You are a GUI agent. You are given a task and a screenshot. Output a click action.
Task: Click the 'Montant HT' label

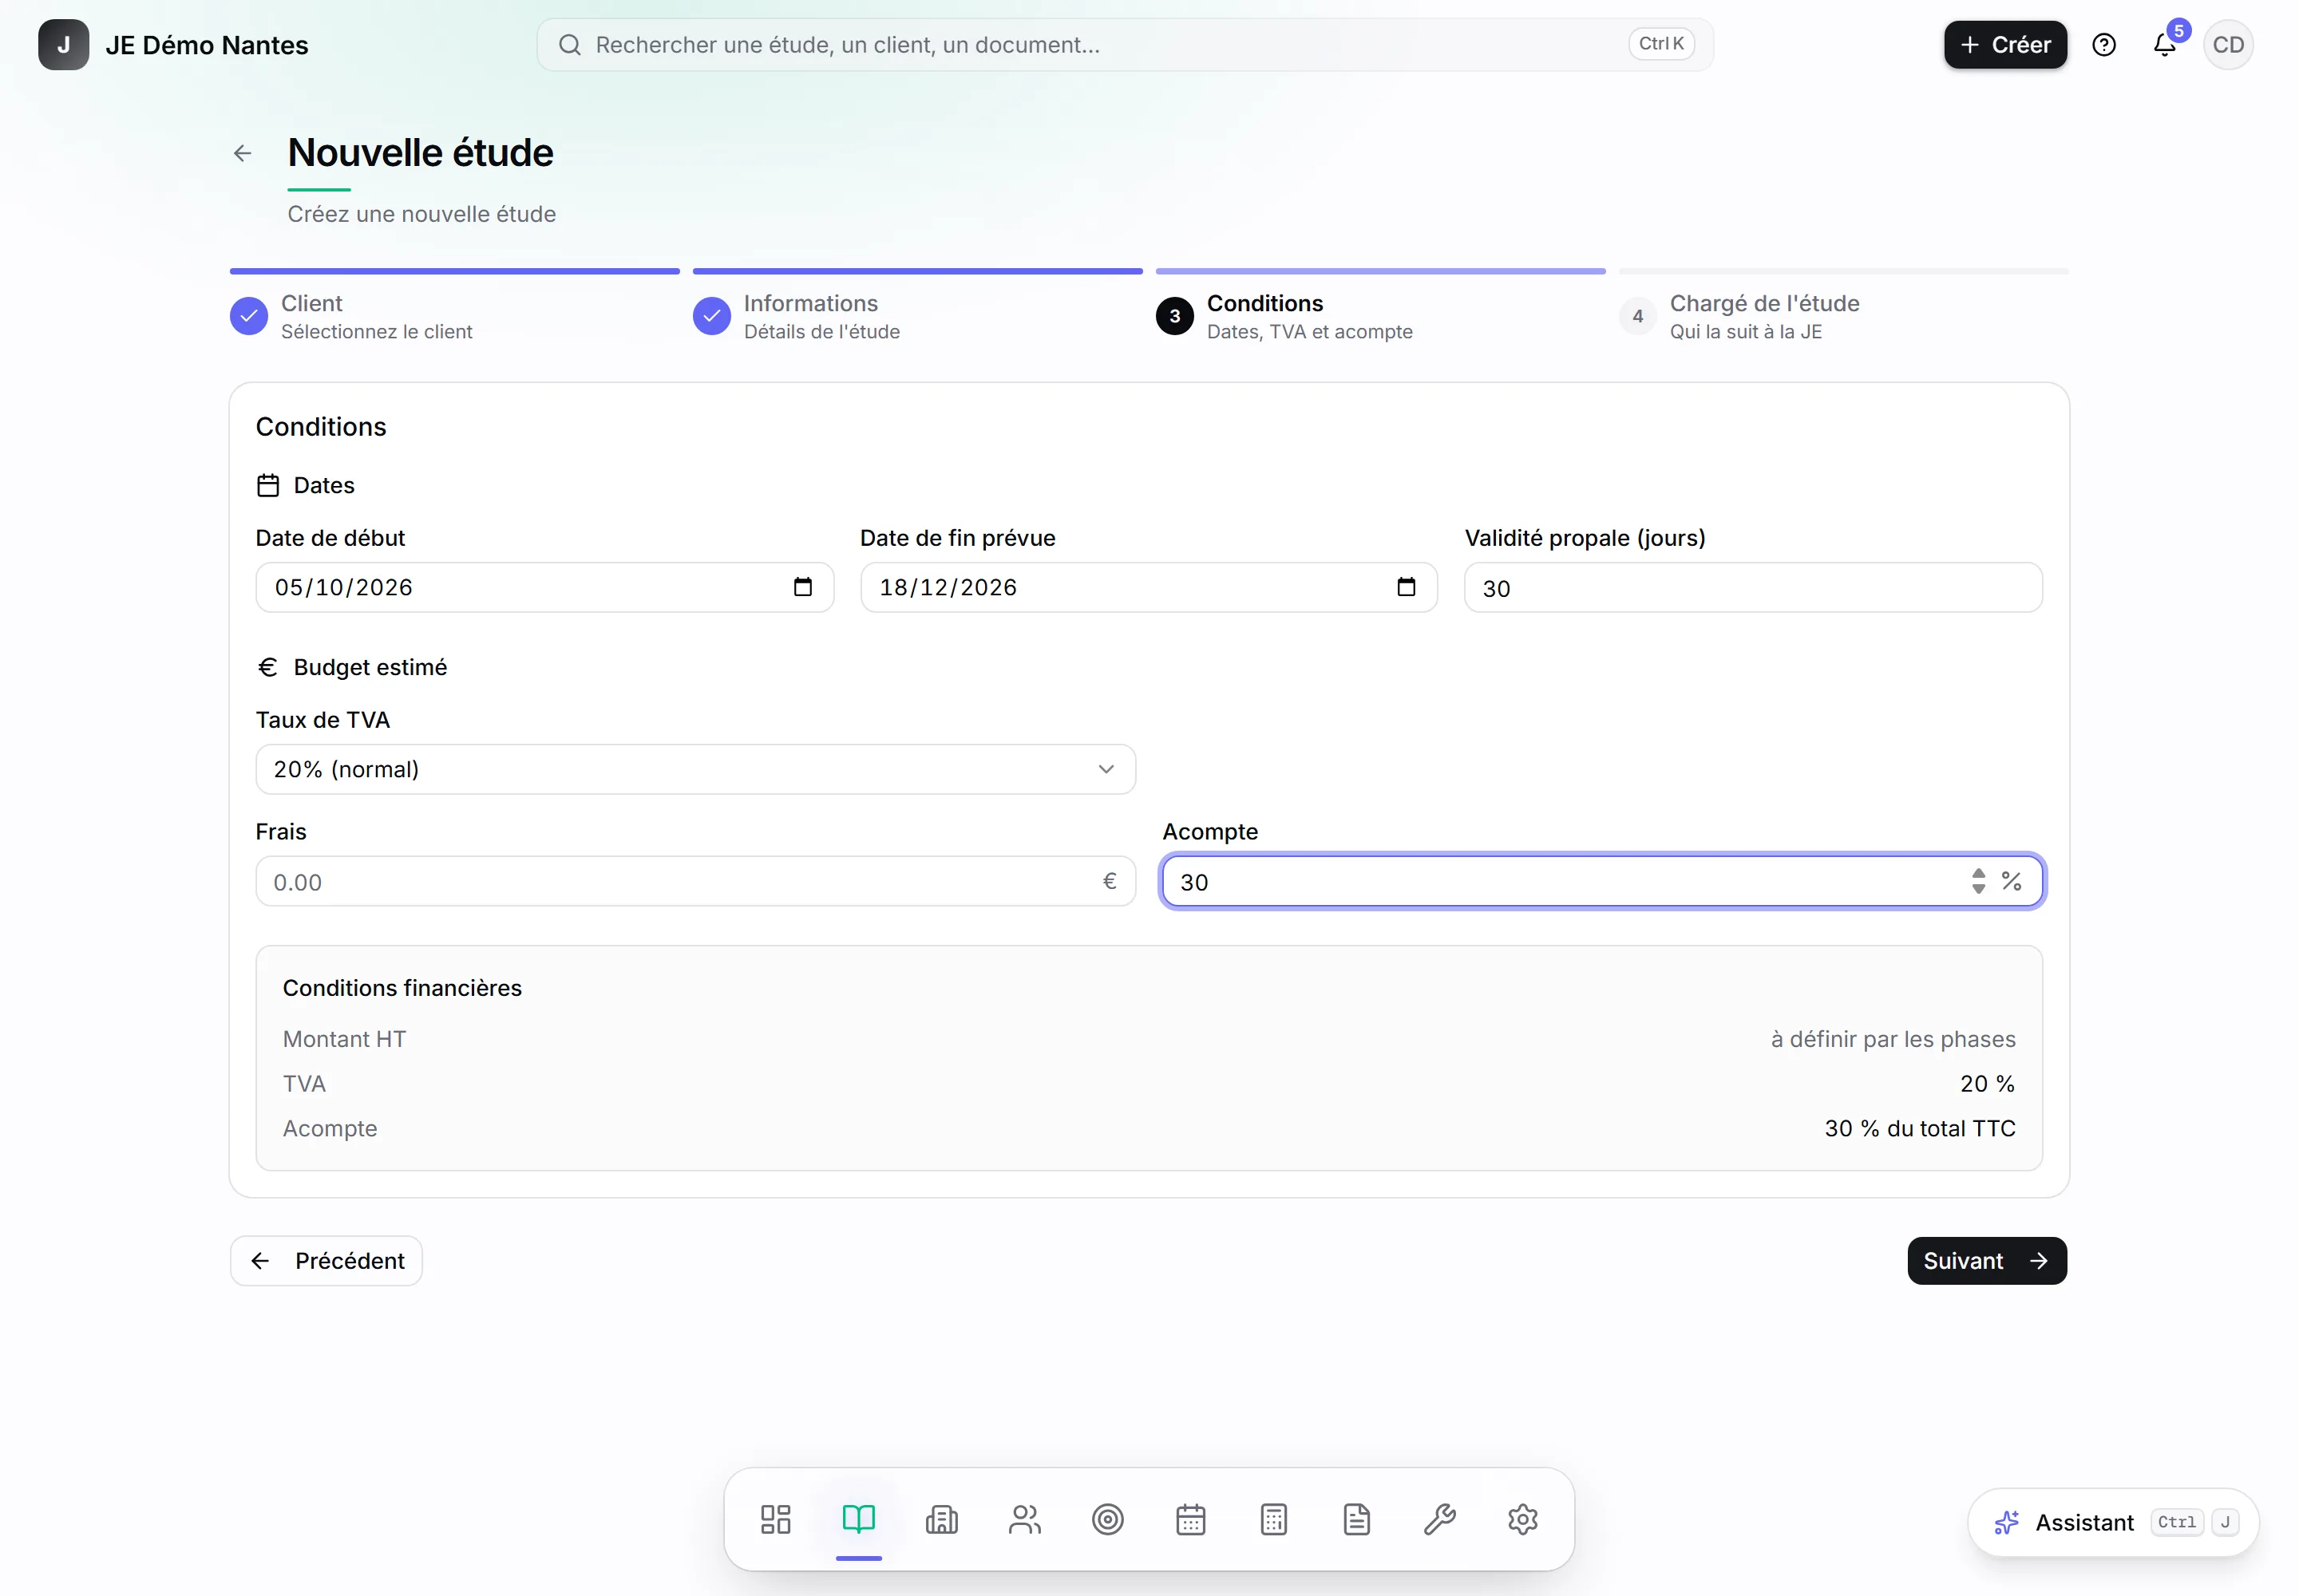344,1039
